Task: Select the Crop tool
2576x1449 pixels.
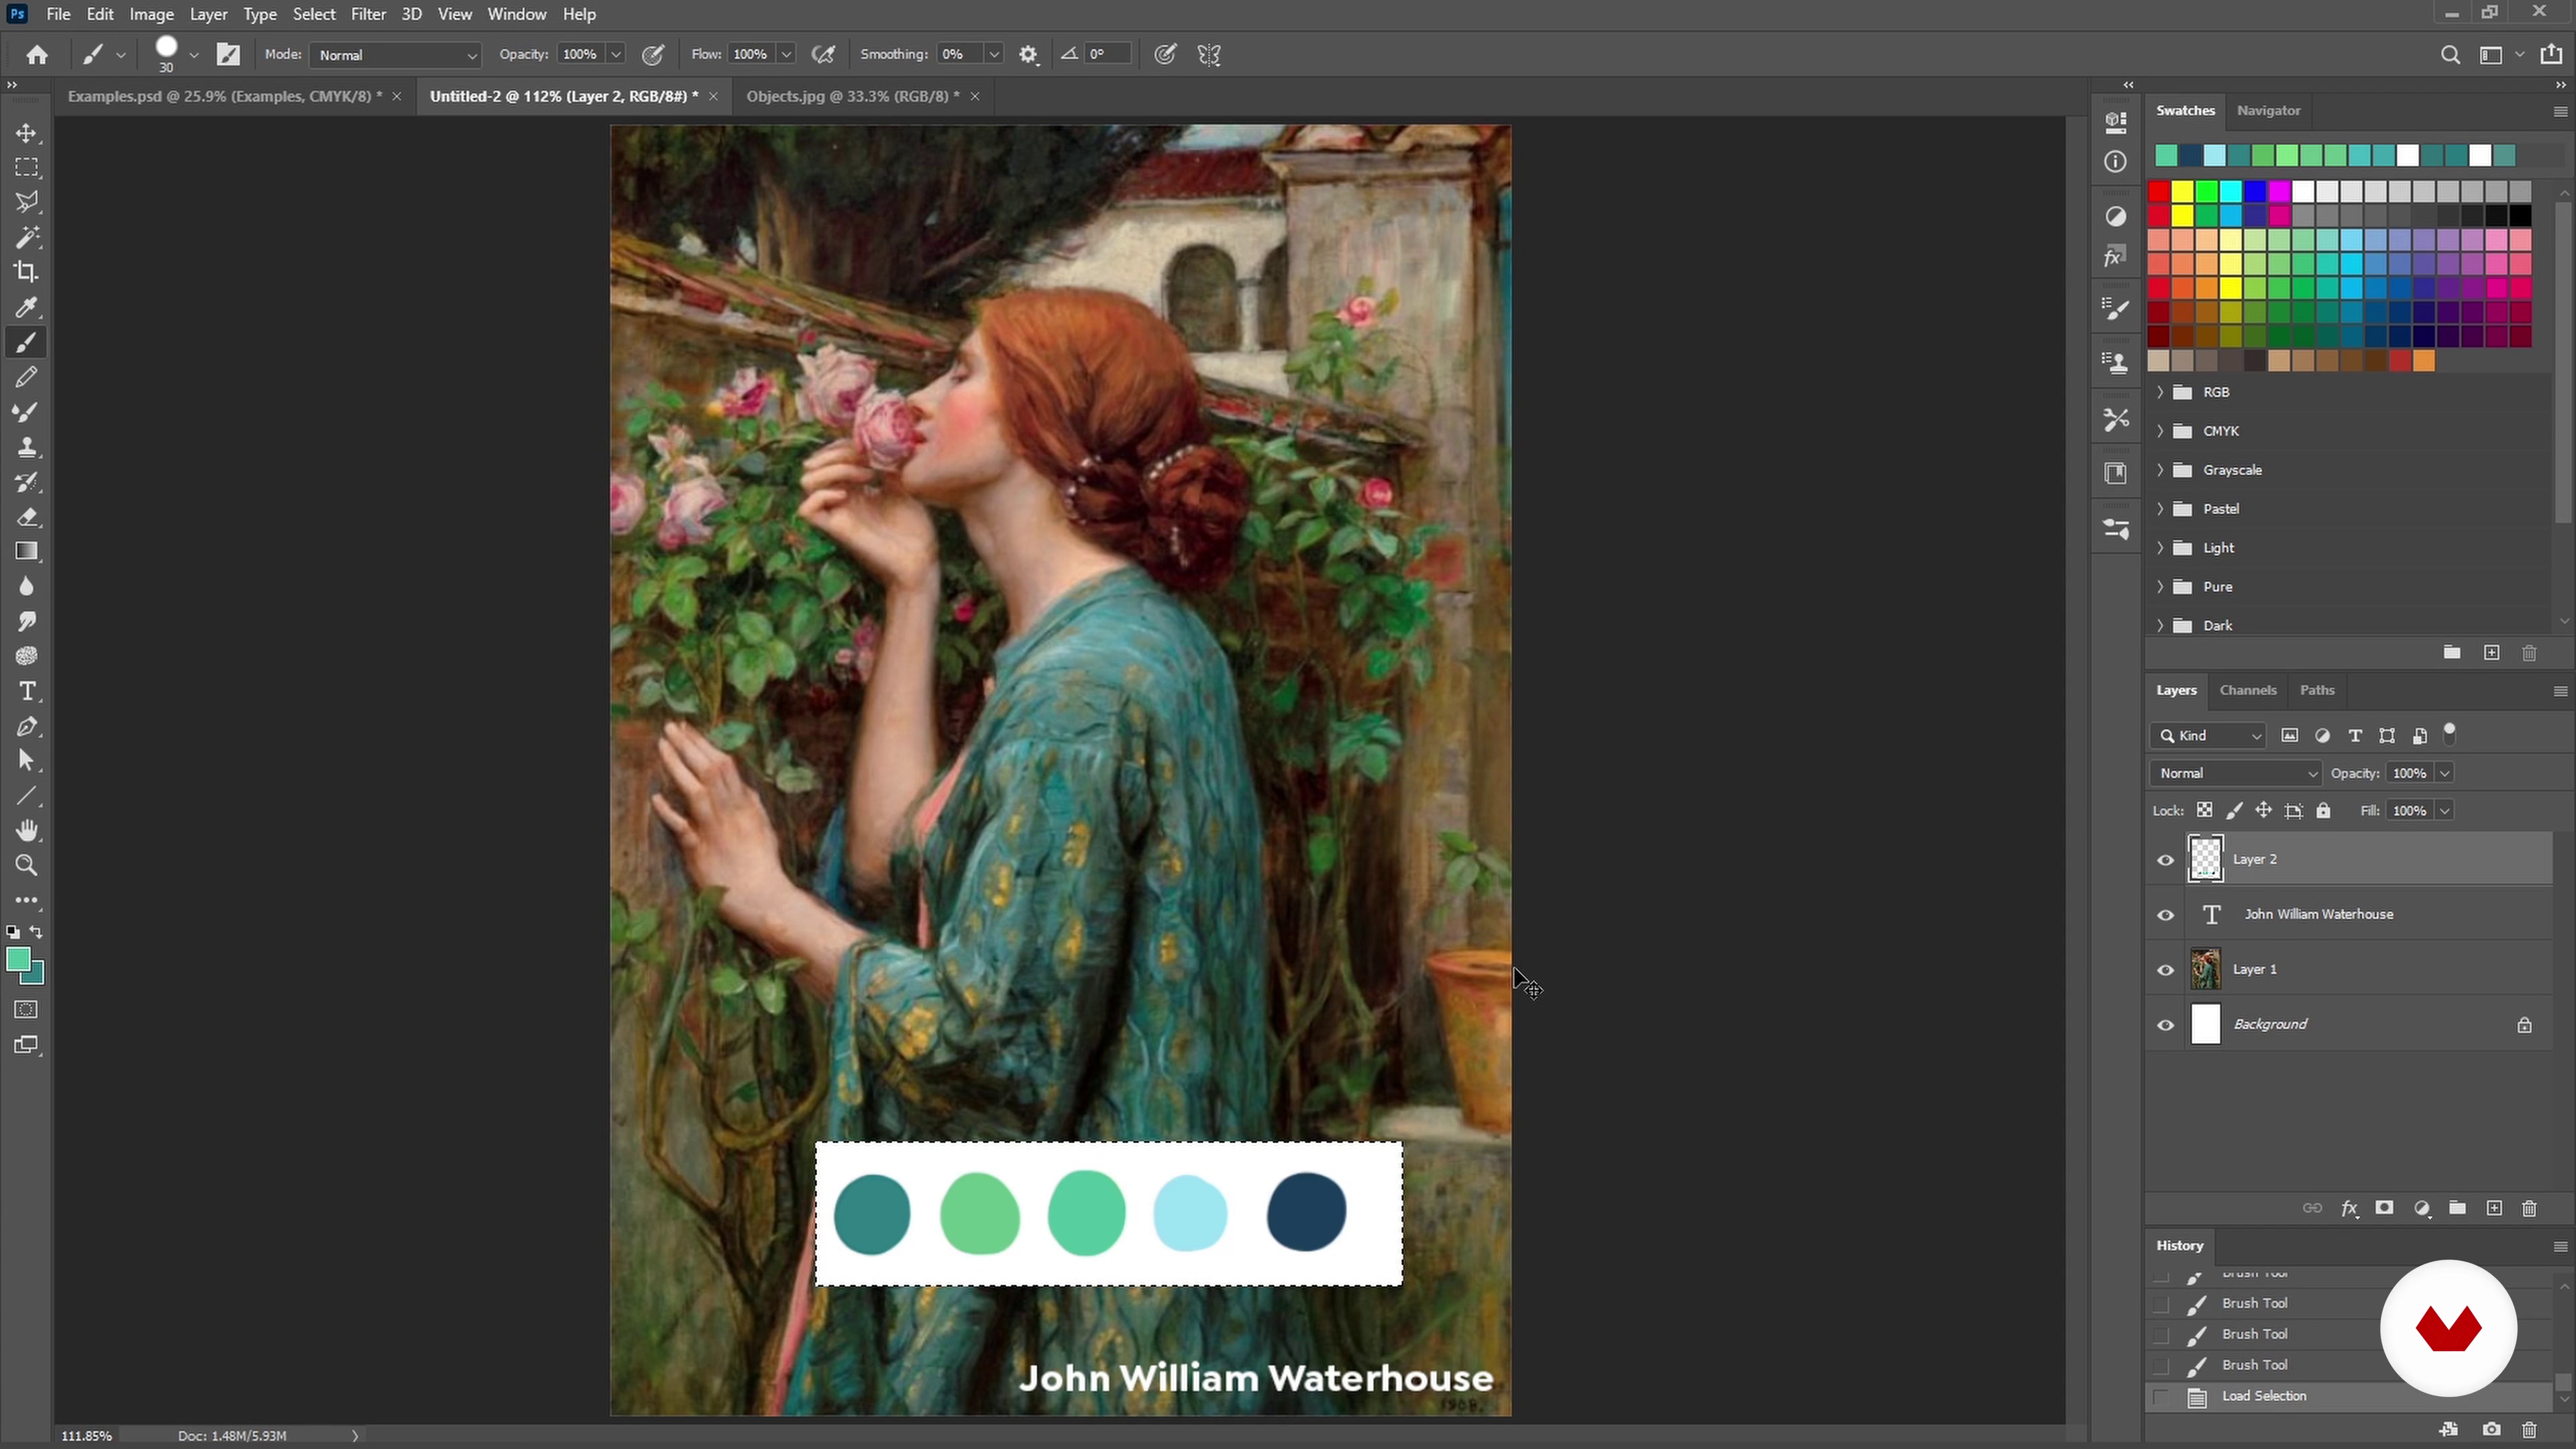Action: pyautogui.click(x=27, y=272)
